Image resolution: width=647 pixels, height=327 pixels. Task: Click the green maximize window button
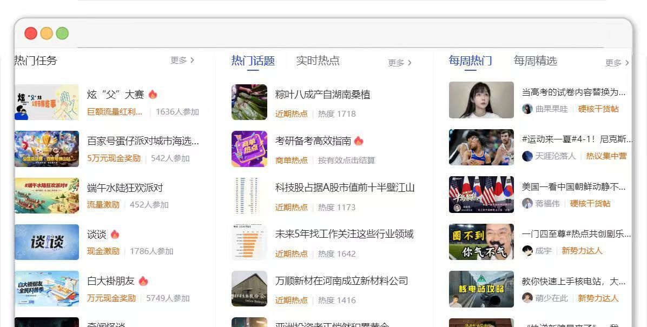pos(62,34)
